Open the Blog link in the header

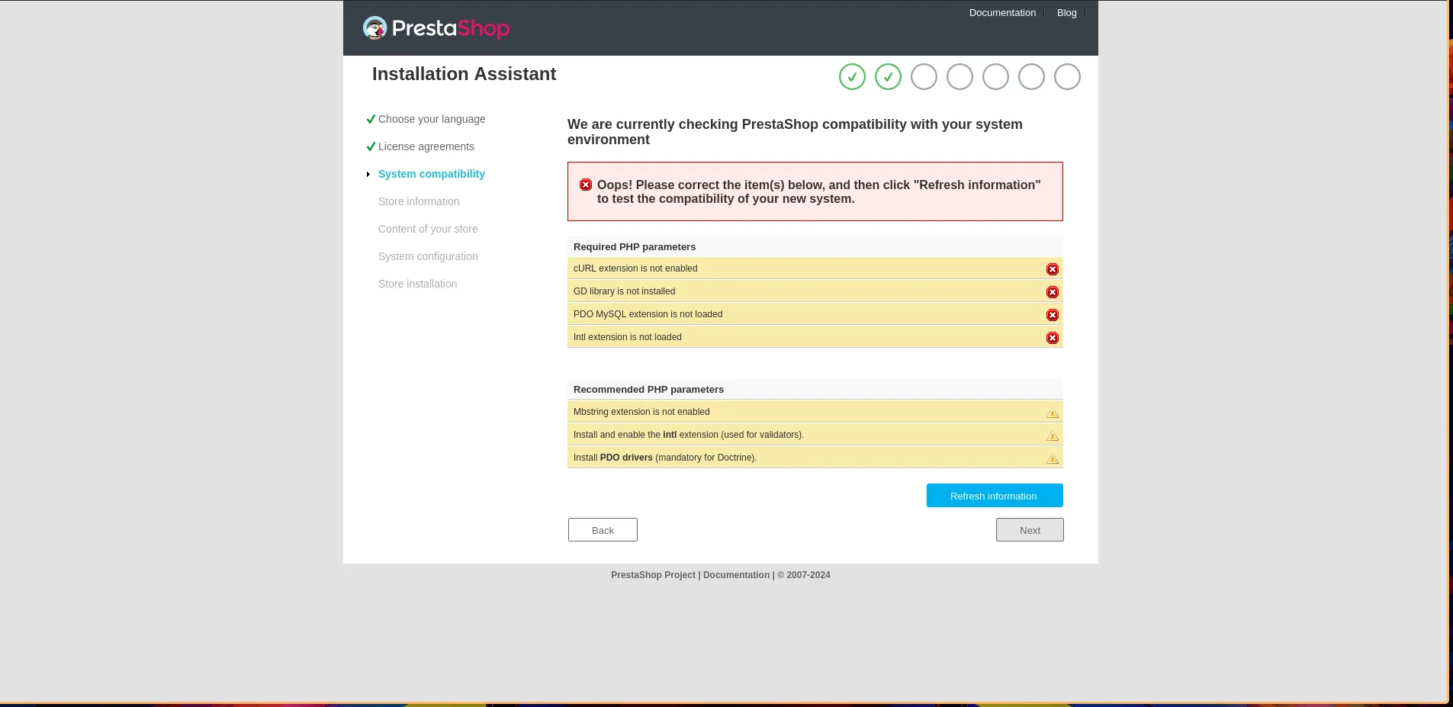1067,13
